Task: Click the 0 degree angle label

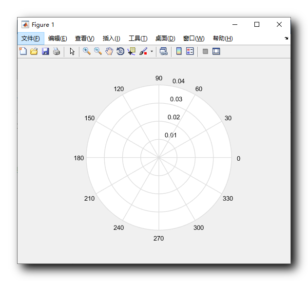Action: point(238,158)
